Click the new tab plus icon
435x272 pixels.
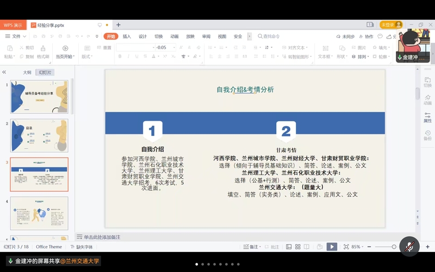[119, 25]
